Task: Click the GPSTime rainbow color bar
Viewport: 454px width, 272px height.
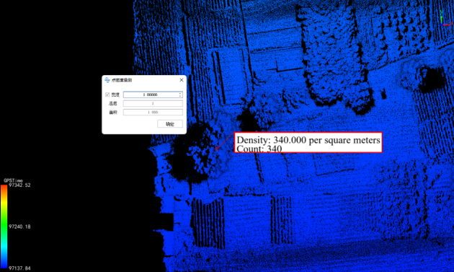Action: coord(4,227)
